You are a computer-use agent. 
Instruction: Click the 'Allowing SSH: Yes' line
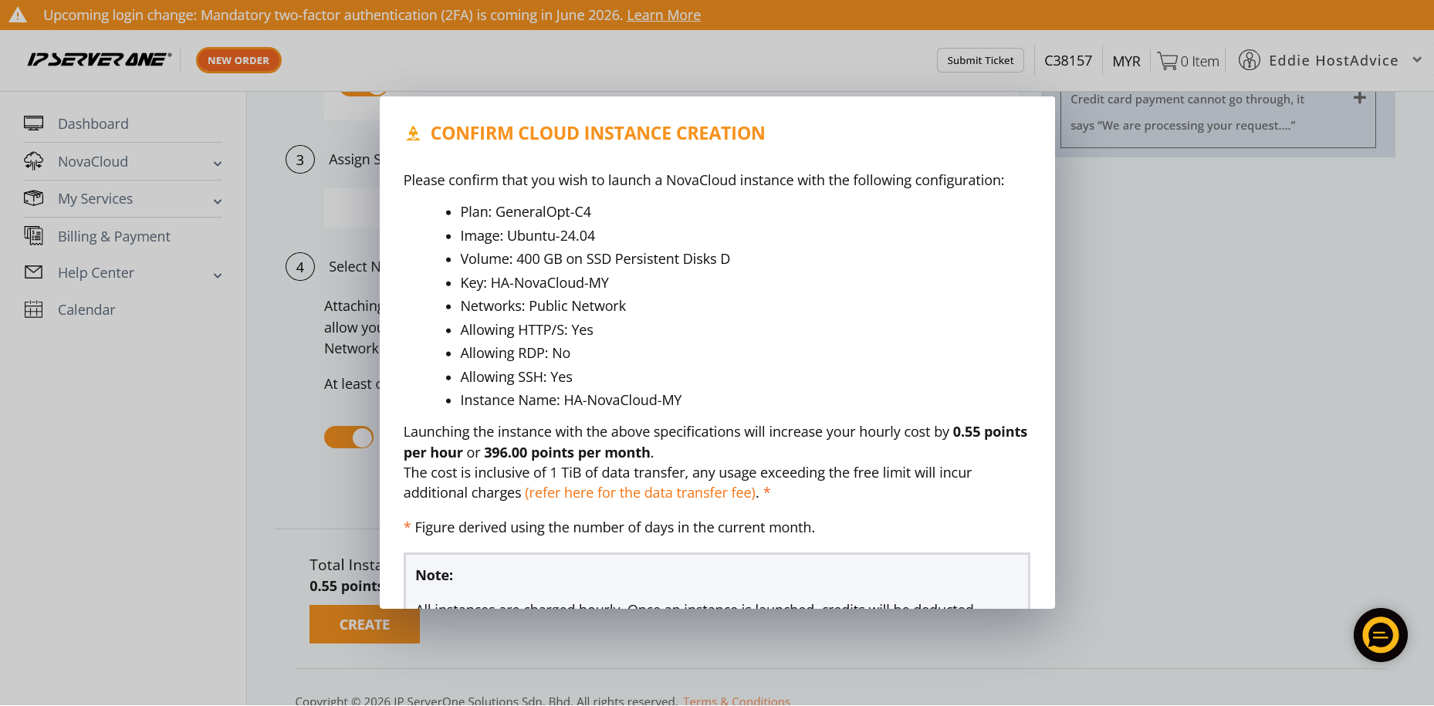coord(516,377)
